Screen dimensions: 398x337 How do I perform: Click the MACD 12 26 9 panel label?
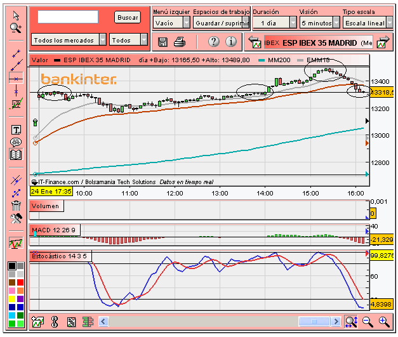(x=55, y=230)
